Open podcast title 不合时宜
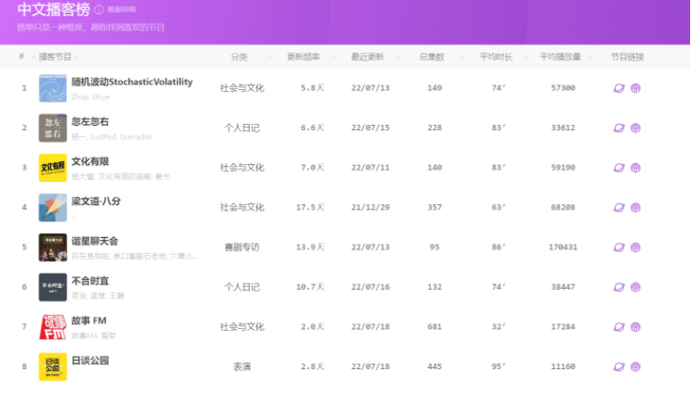691x395 pixels. (90, 281)
